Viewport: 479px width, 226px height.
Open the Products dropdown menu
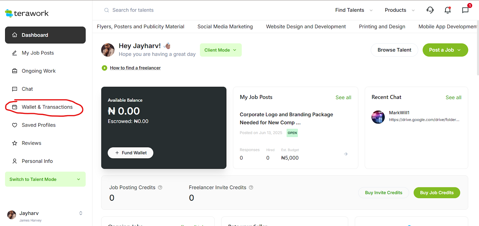pos(399,10)
